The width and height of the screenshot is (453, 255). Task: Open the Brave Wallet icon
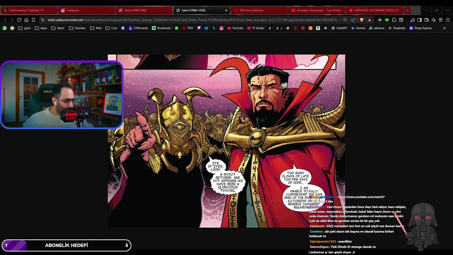pos(426,20)
